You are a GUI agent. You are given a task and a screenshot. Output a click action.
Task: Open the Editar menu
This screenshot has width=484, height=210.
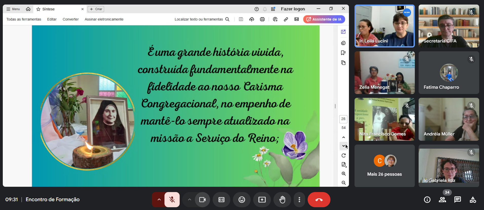click(x=52, y=19)
